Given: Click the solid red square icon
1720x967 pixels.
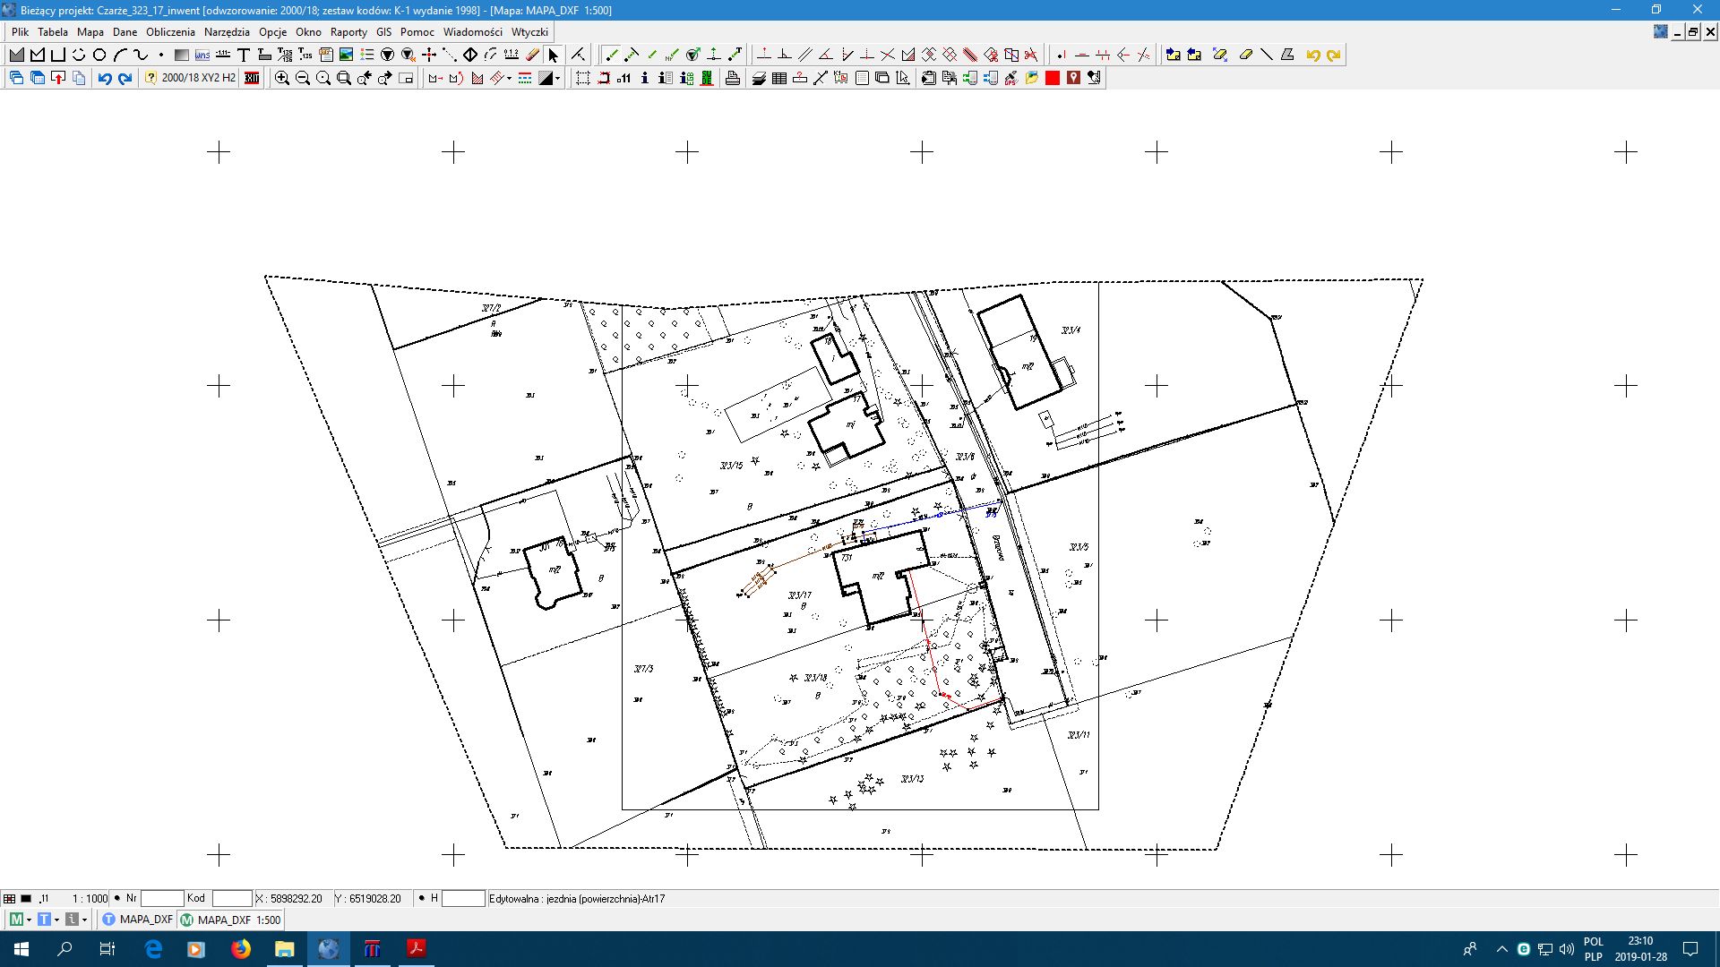Looking at the screenshot, I should pos(1053,78).
